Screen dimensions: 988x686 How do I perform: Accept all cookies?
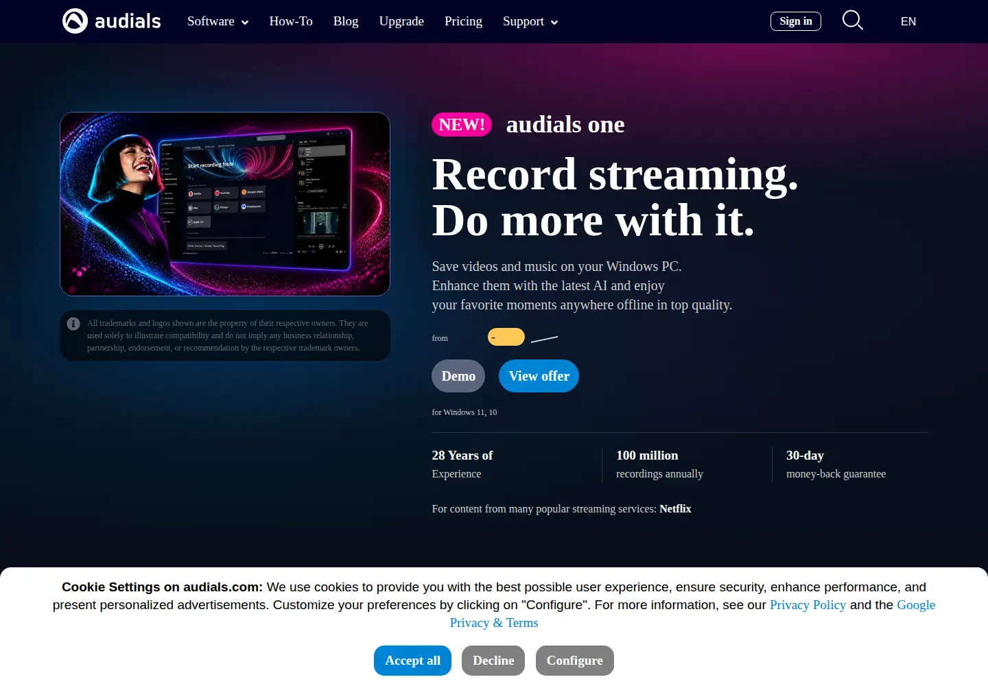point(412,661)
